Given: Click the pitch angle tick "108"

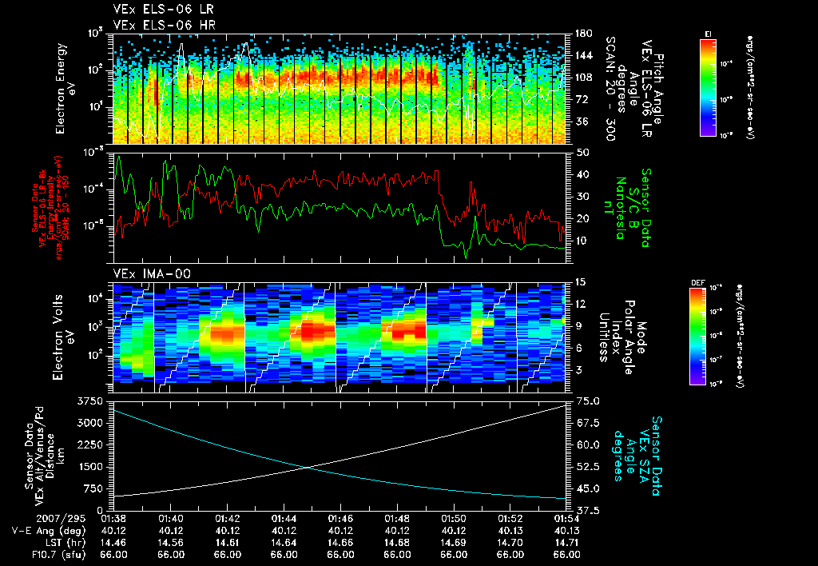Looking at the screenshot, I should click(583, 78).
